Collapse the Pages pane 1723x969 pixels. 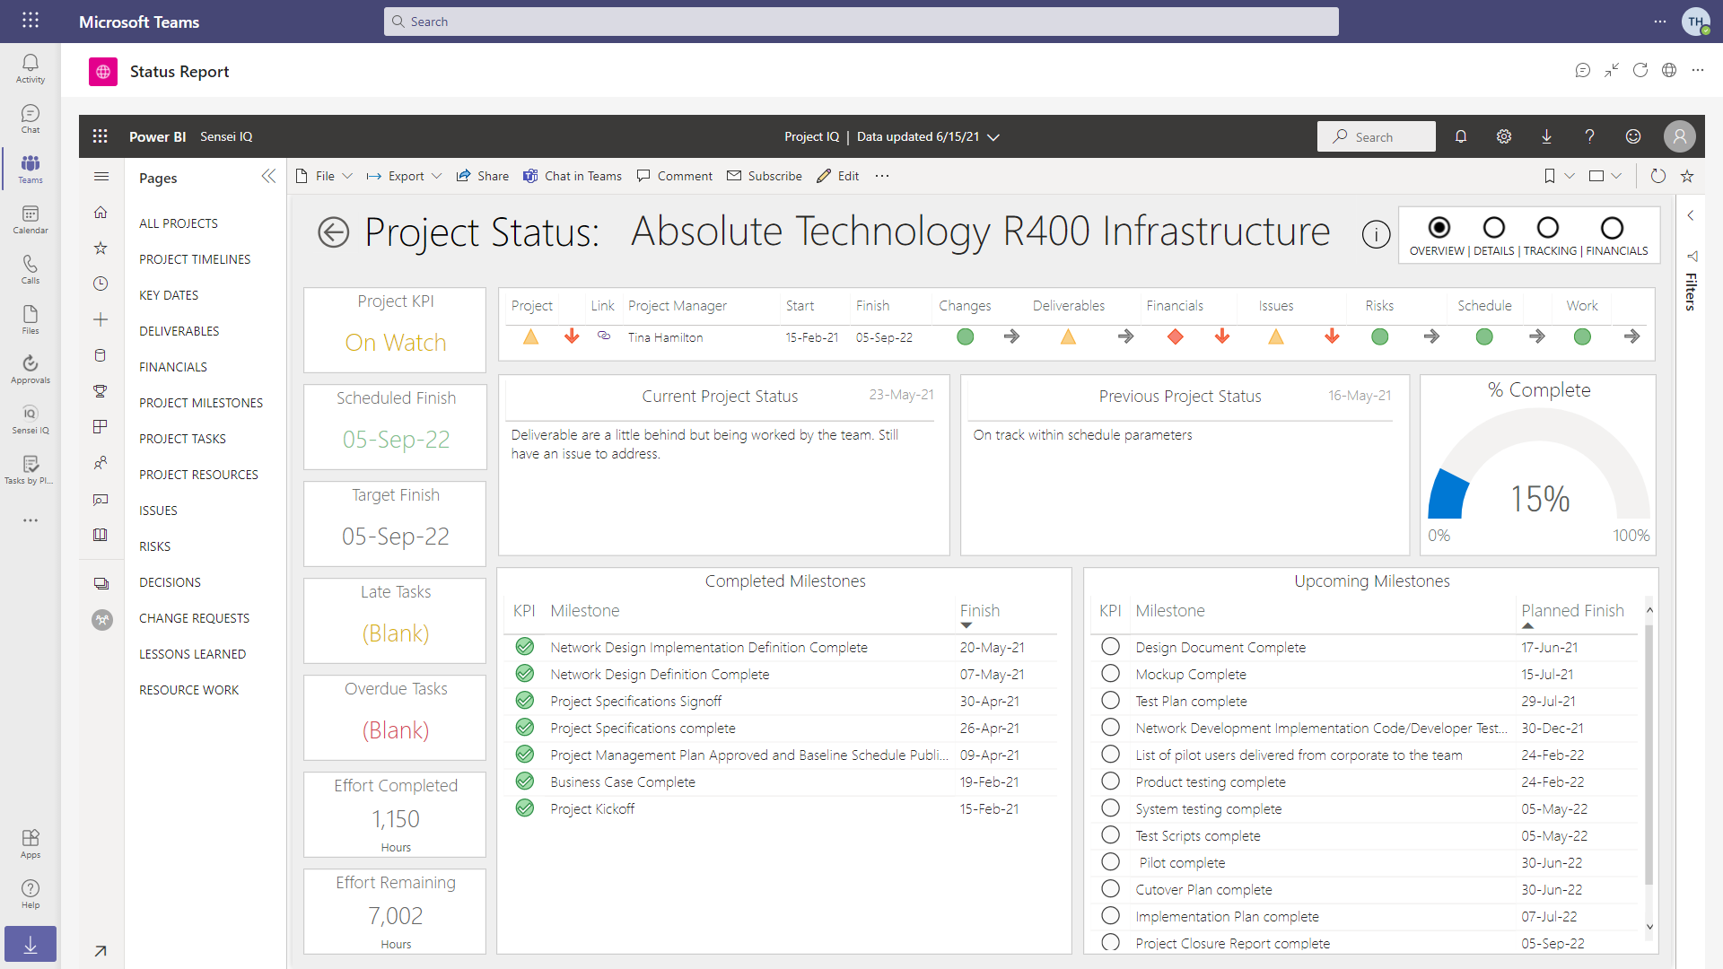coord(268,176)
